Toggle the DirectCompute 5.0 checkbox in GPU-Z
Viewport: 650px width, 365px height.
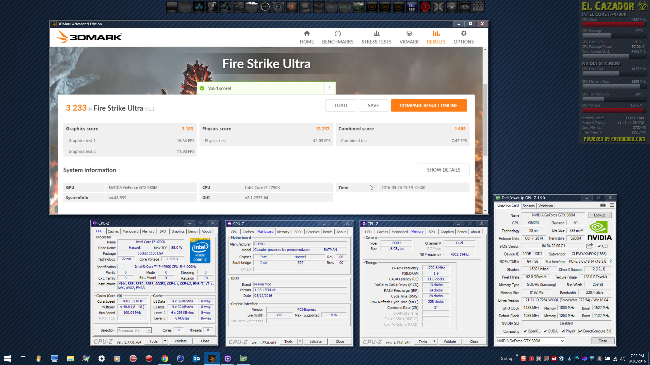pos(580,331)
